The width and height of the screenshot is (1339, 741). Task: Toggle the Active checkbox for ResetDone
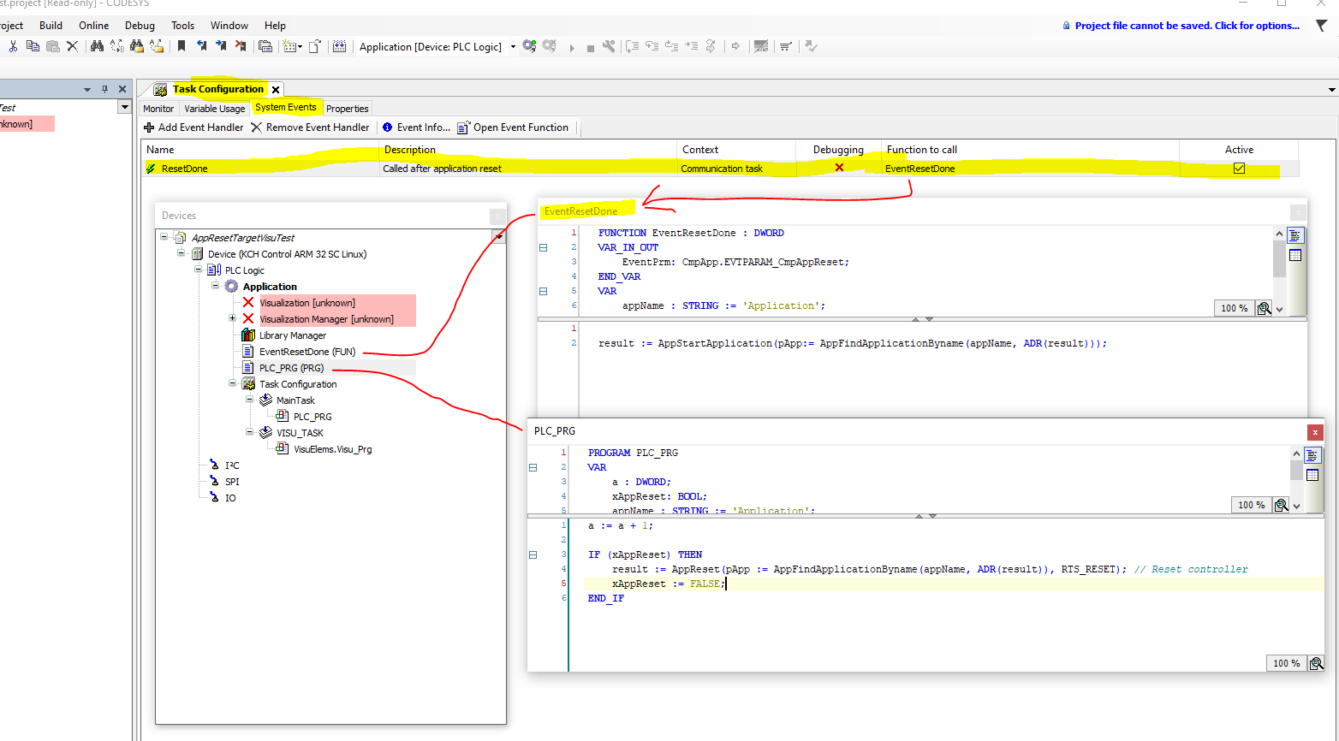click(1239, 169)
